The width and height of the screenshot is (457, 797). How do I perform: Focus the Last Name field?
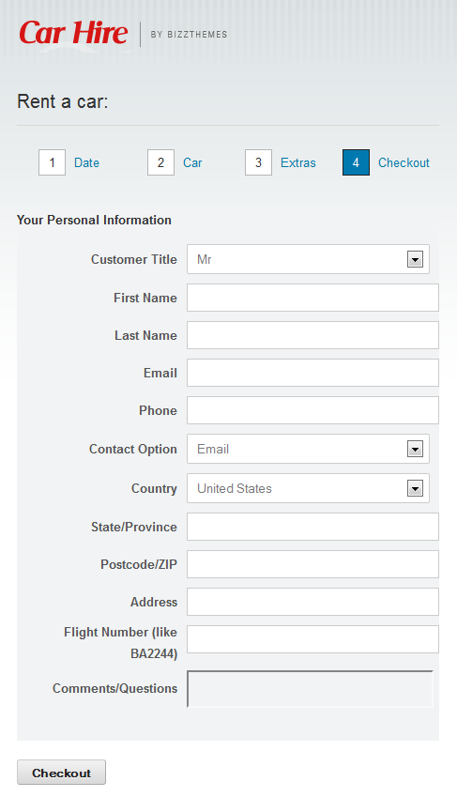pos(312,335)
